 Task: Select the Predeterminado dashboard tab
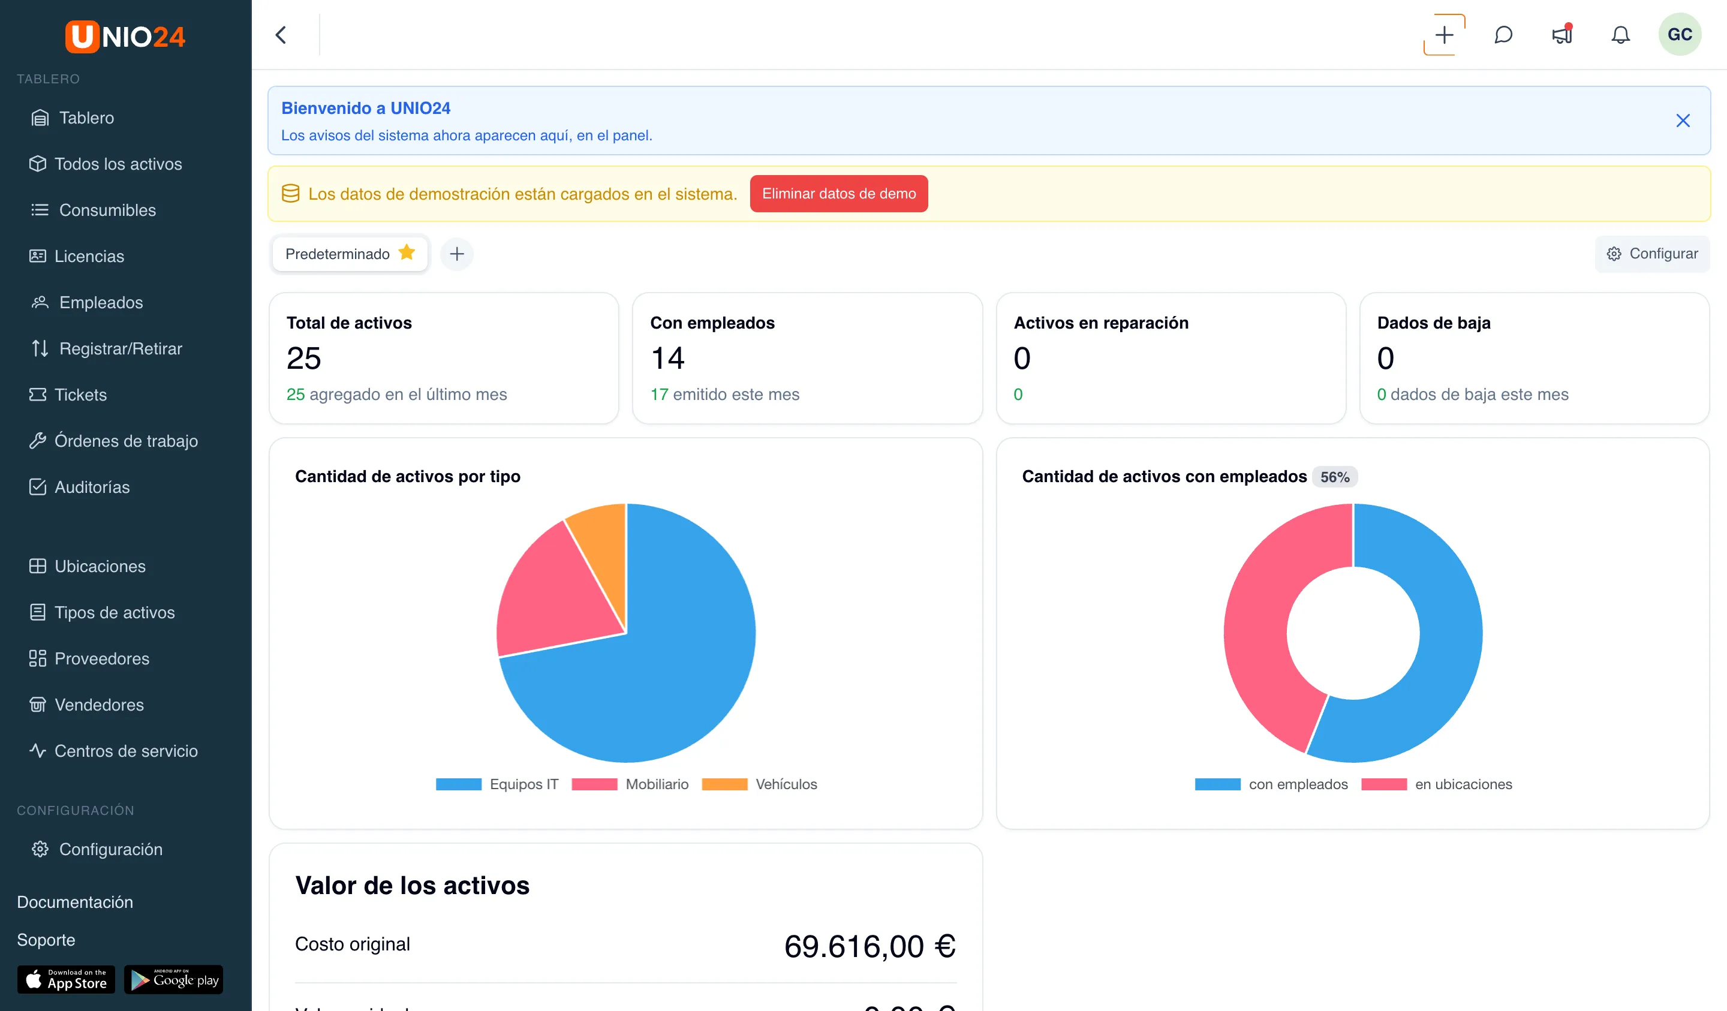coord(350,254)
